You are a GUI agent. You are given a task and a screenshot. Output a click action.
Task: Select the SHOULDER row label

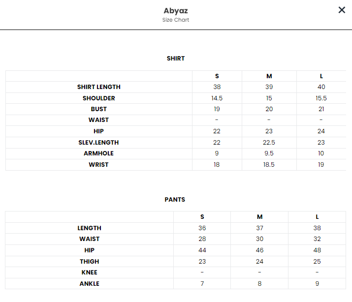pos(99,98)
